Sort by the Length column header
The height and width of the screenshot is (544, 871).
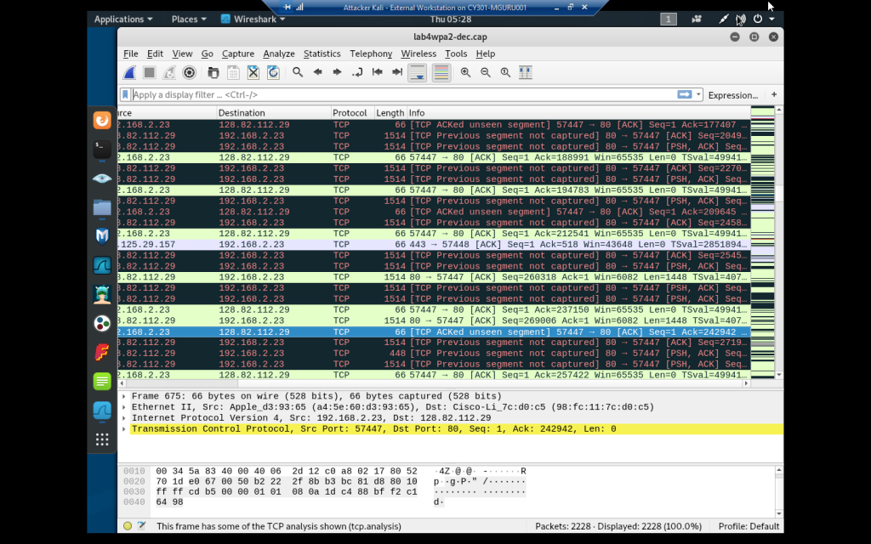tap(390, 113)
